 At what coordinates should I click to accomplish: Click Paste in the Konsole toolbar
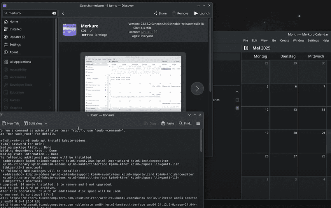pos(168,123)
